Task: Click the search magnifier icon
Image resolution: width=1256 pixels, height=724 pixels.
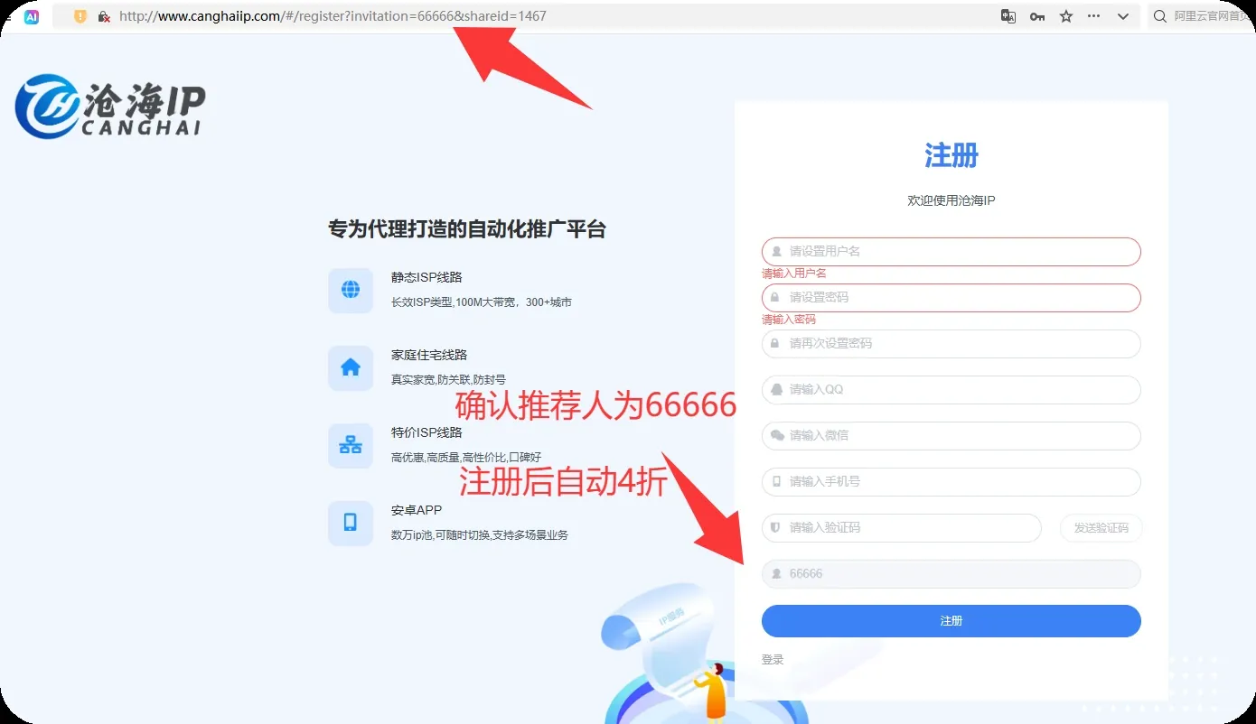Action: (x=1159, y=16)
